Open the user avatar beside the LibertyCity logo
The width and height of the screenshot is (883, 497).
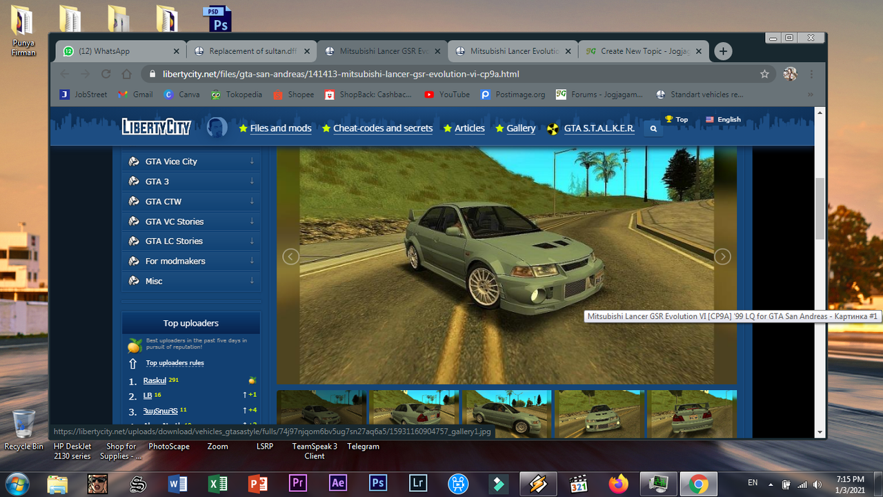217,127
